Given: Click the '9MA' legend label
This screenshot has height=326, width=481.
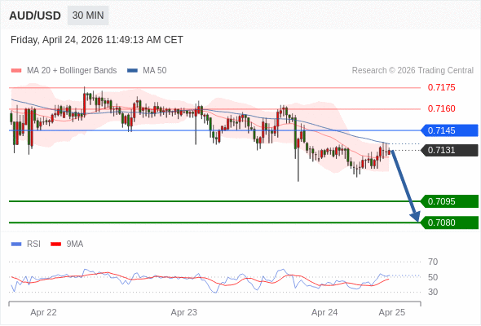Looking at the screenshot, I should click(75, 244).
